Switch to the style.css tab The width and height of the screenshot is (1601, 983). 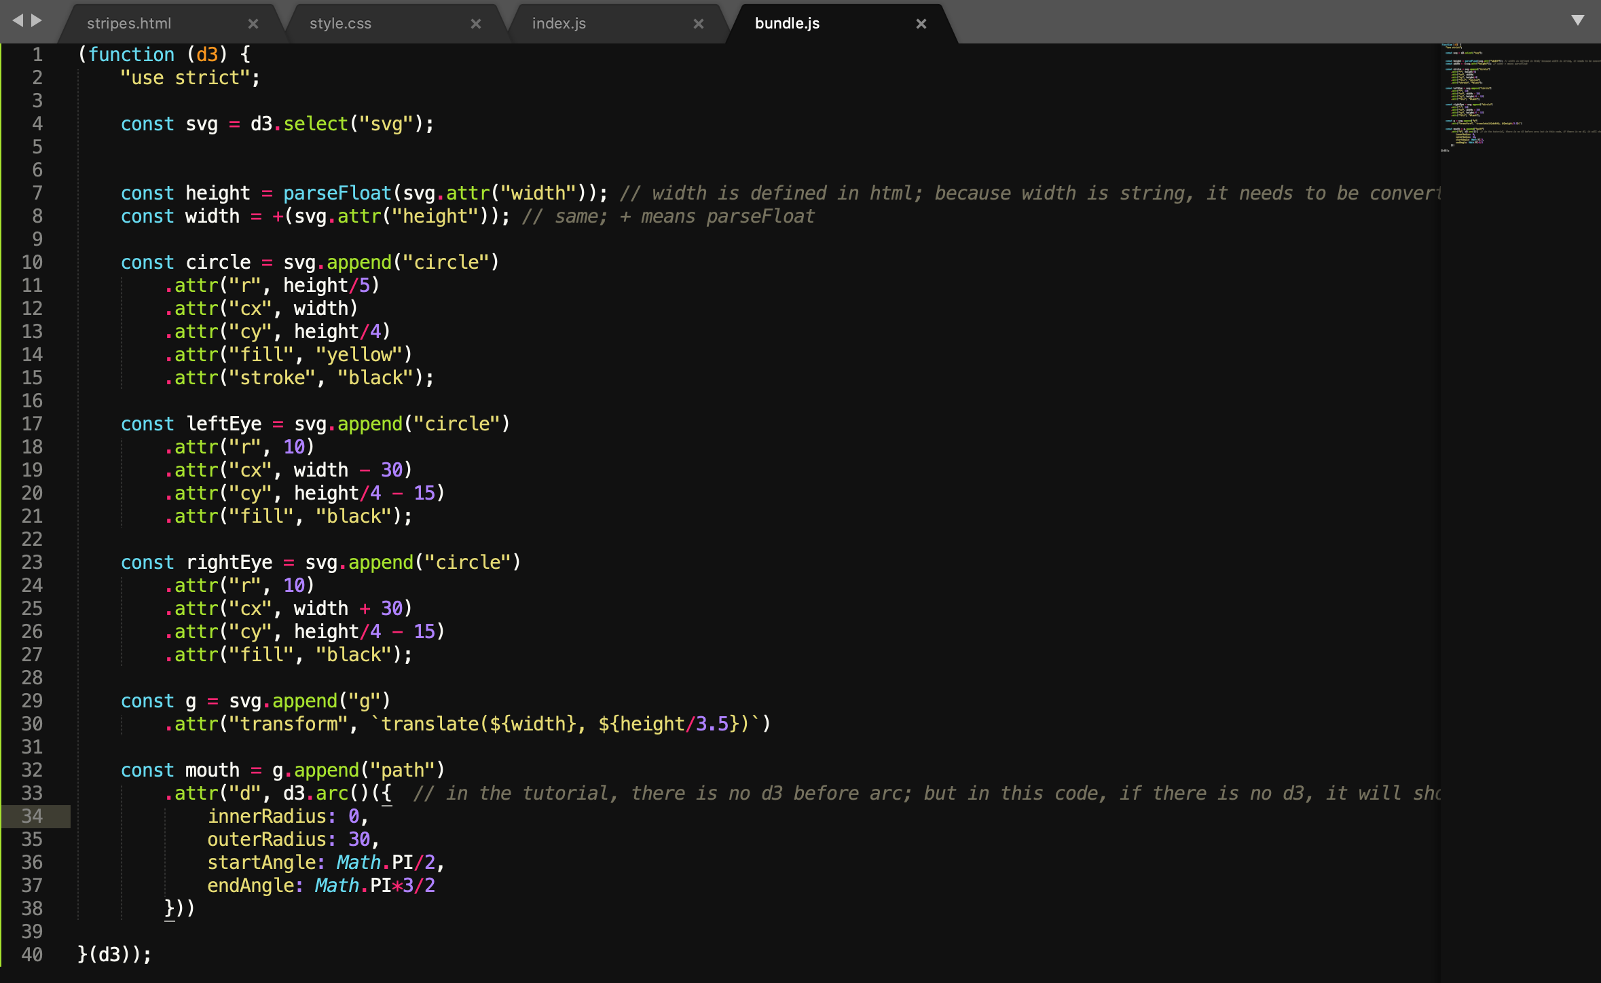pos(340,24)
